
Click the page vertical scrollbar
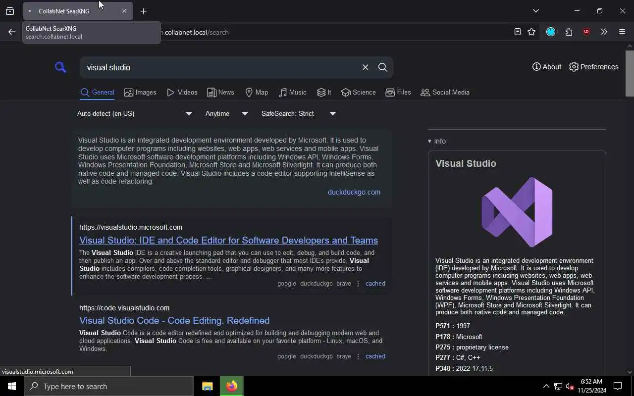tap(630, 73)
